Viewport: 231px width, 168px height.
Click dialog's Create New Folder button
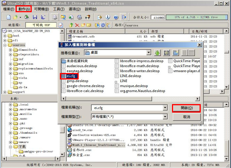click(176, 53)
